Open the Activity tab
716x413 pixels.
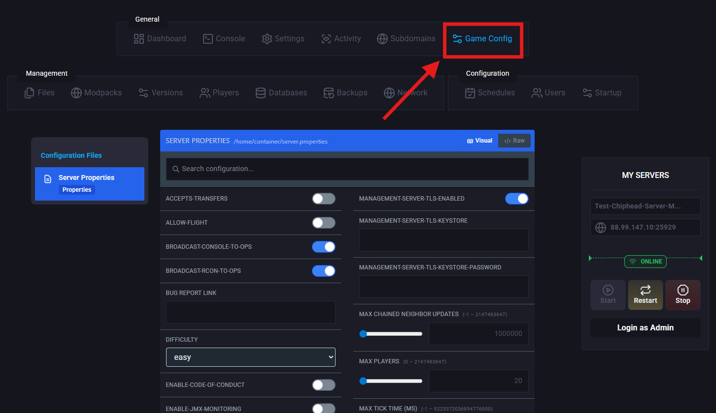(x=341, y=39)
